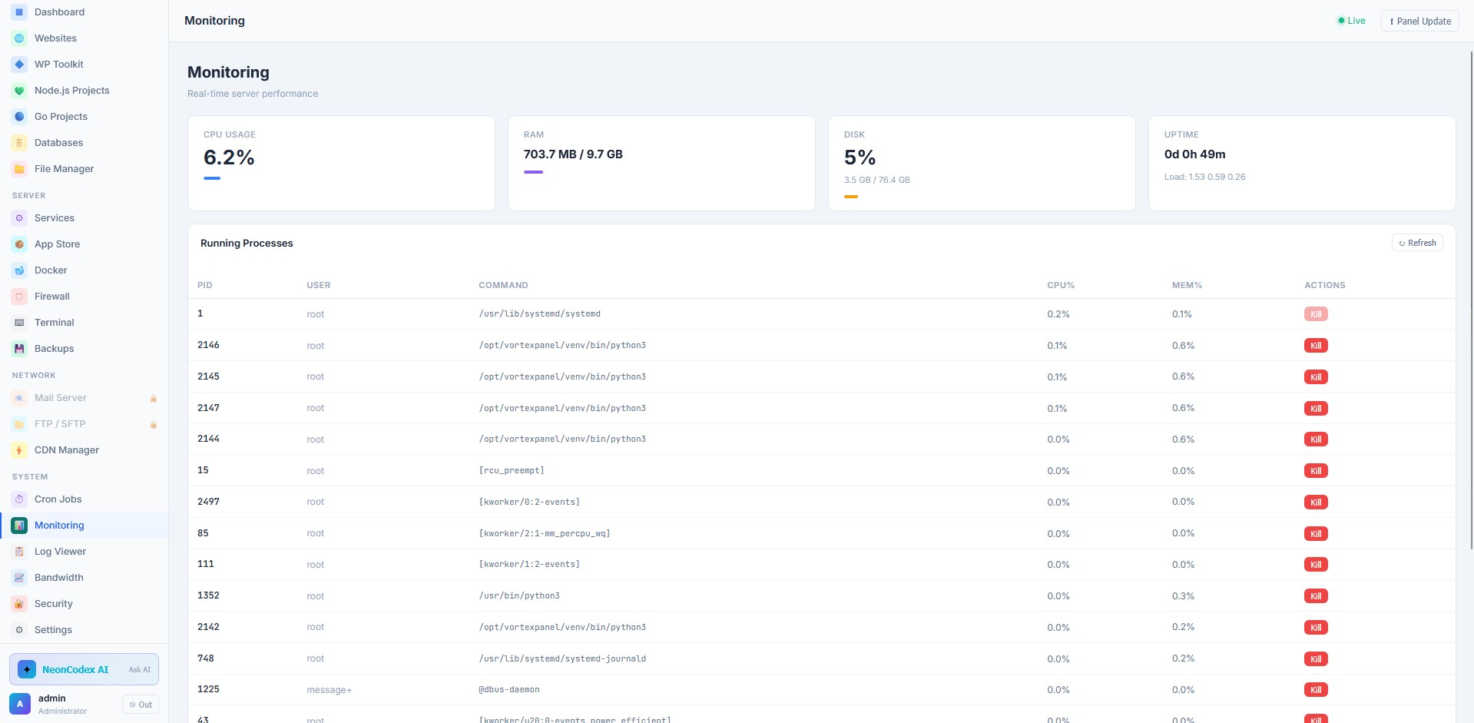Kill the rcu_preempt process
Viewport: 1474px width, 723px height.
click(x=1316, y=471)
